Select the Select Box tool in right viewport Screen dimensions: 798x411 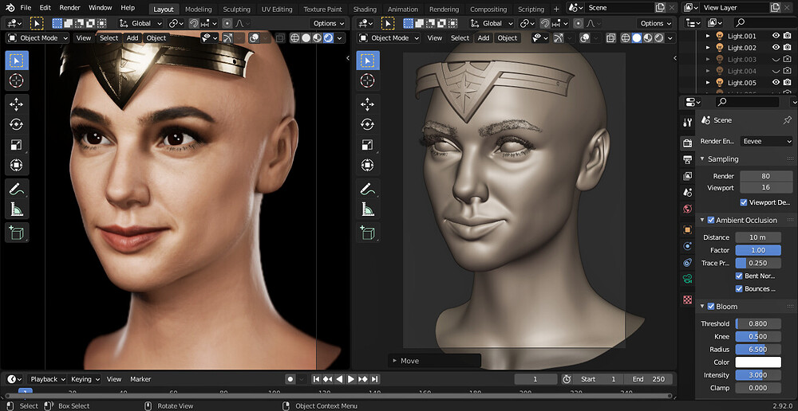[x=367, y=61]
